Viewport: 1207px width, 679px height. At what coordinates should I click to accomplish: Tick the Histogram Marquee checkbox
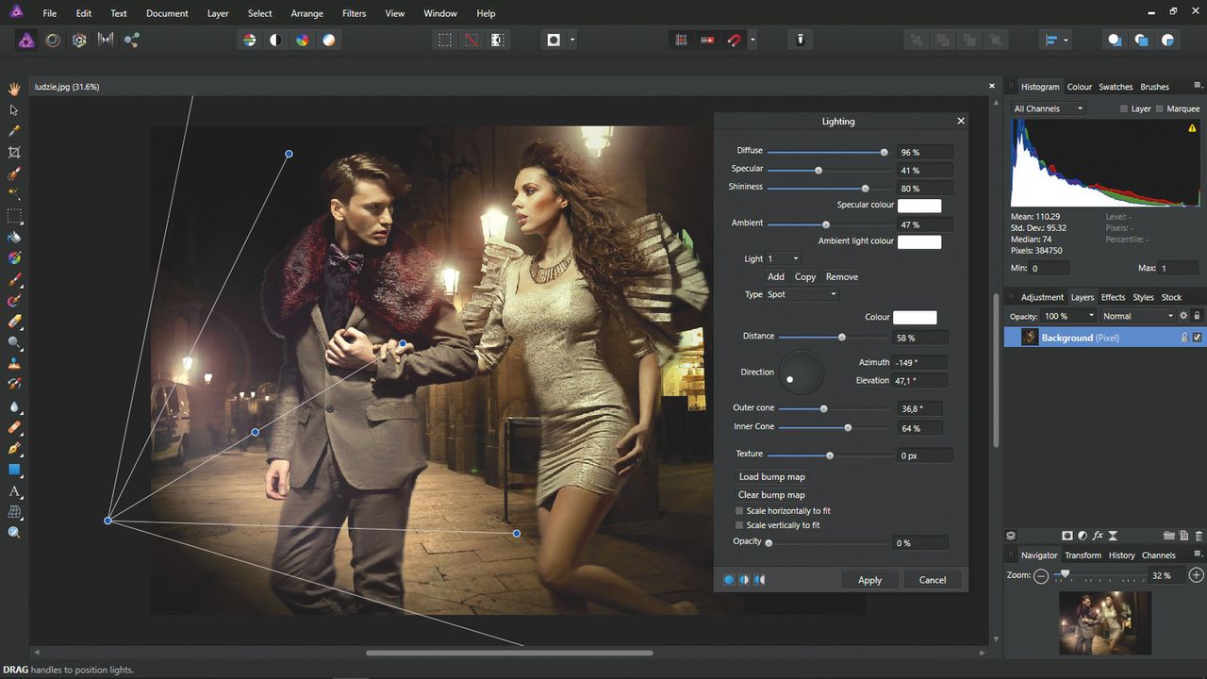pyautogui.click(x=1160, y=109)
